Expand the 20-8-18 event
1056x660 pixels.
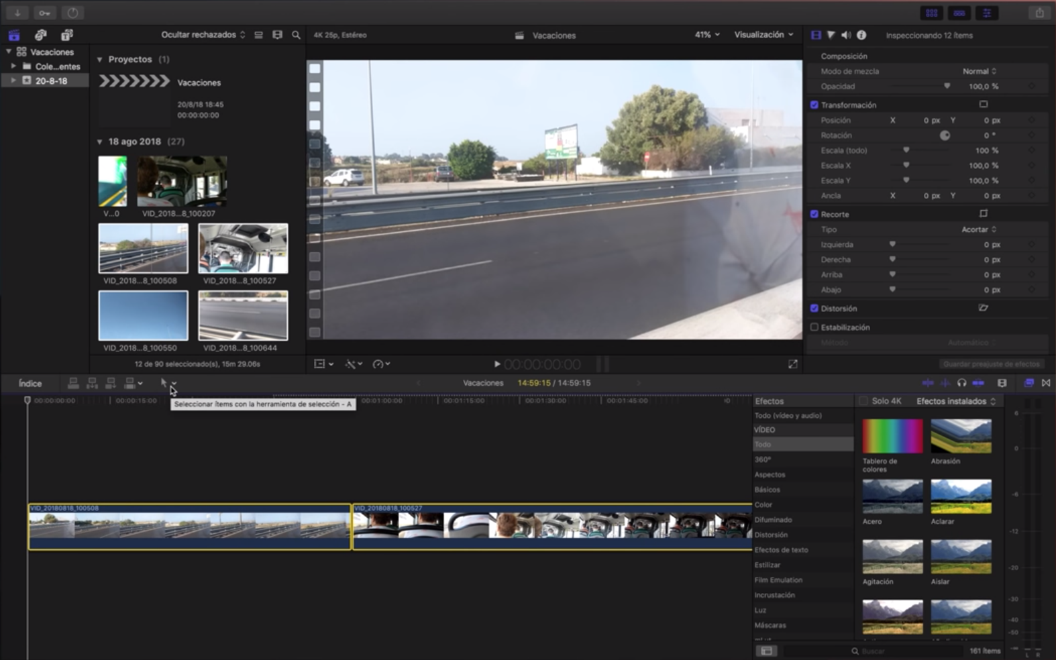pos(13,80)
